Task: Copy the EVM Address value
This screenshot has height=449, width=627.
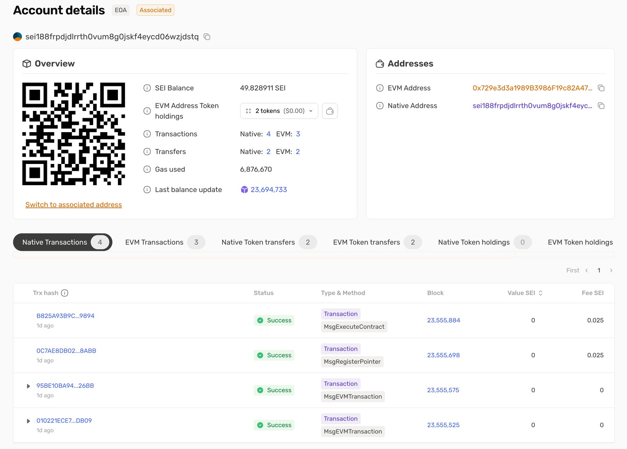Action: click(x=601, y=88)
